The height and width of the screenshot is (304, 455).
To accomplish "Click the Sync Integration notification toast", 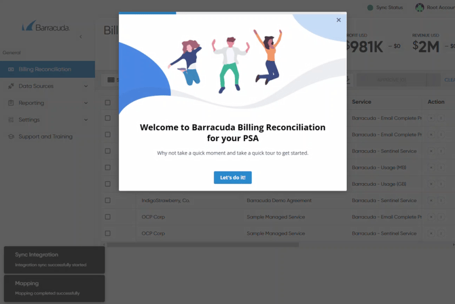I will click(54, 259).
